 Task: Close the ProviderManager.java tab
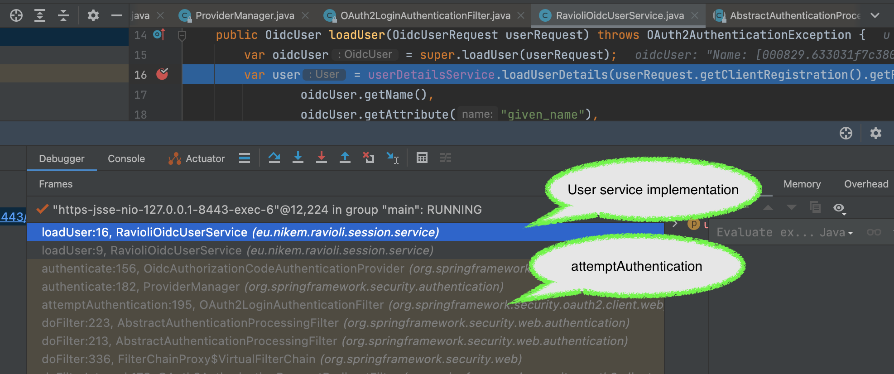pyautogui.click(x=306, y=15)
